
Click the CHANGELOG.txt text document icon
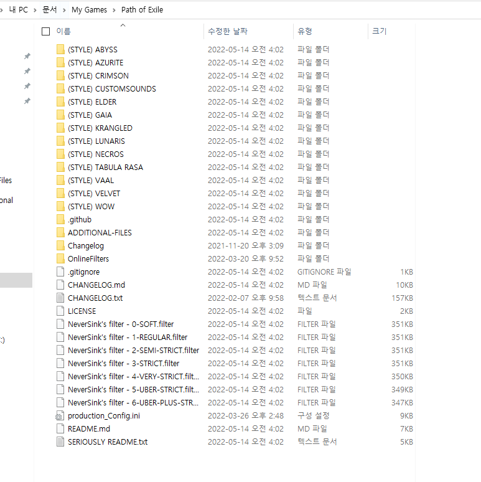(60, 298)
